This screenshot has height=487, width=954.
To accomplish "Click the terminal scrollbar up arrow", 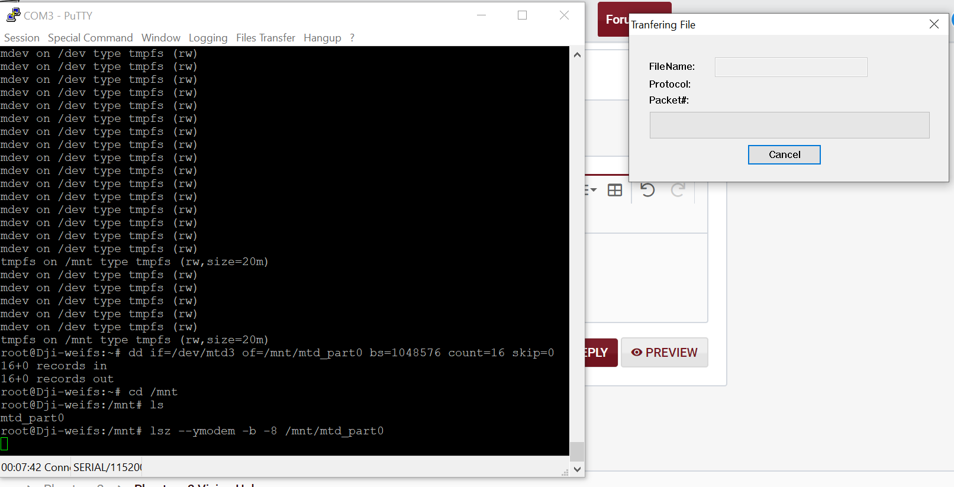I will tap(577, 55).
